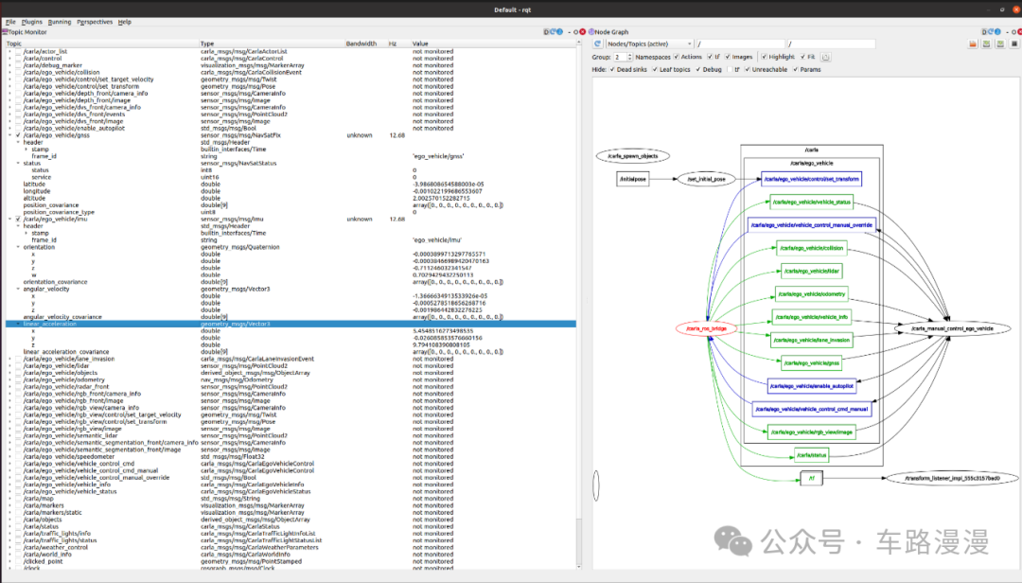Screen dimensions: 1022x583
Task: Toggle the Highlight checkbox
Action: point(763,57)
